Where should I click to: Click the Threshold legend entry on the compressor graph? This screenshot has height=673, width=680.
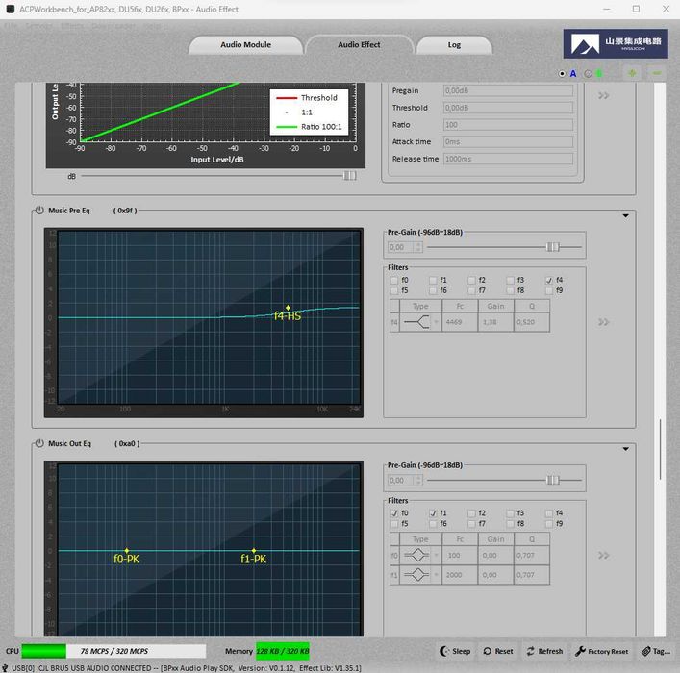[307, 98]
